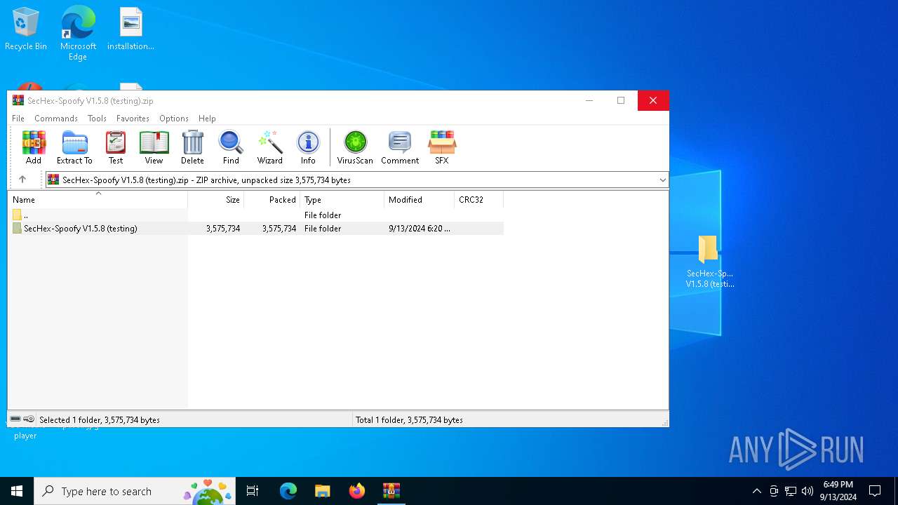
Task: Sort list by Name column header
Action: (98, 200)
